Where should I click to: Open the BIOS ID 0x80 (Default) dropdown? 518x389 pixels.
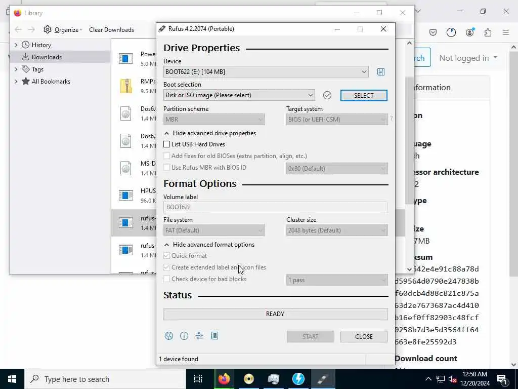(x=337, y=169)
